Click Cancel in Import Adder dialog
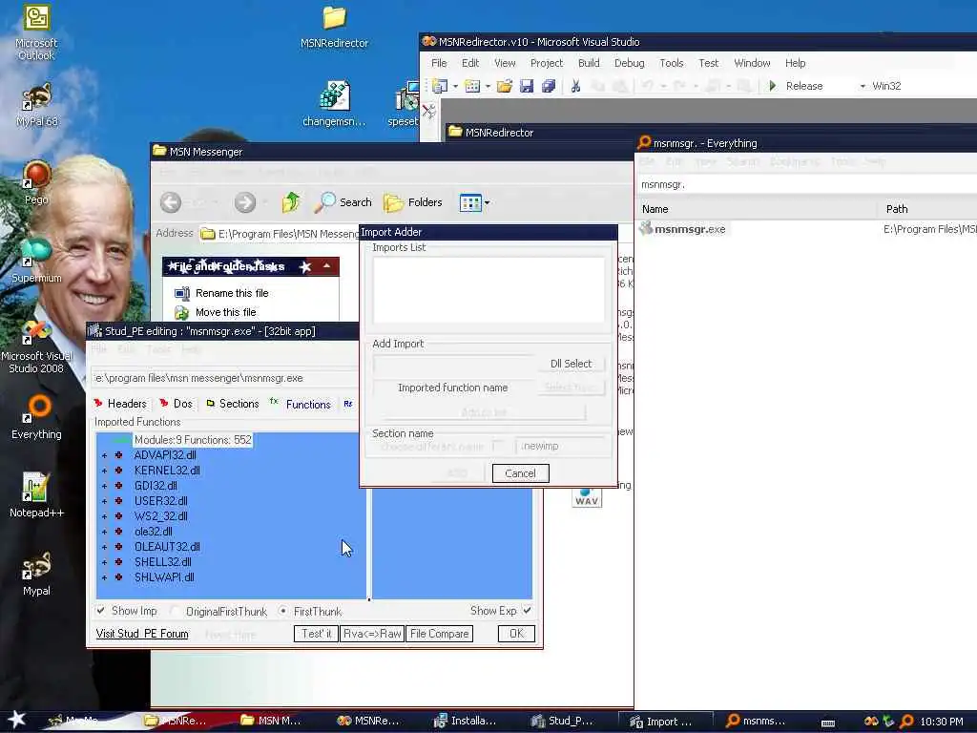 520,473
